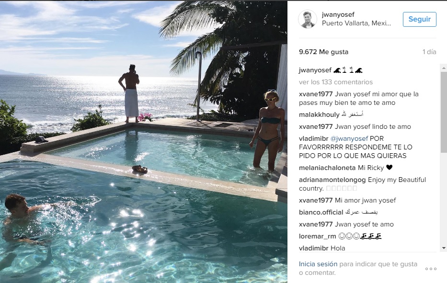Open adrianamontelongog commenter profile

coord(332,180)
